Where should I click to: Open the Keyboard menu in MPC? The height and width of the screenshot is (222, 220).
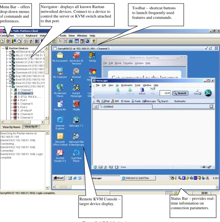(x=31, y=36)
